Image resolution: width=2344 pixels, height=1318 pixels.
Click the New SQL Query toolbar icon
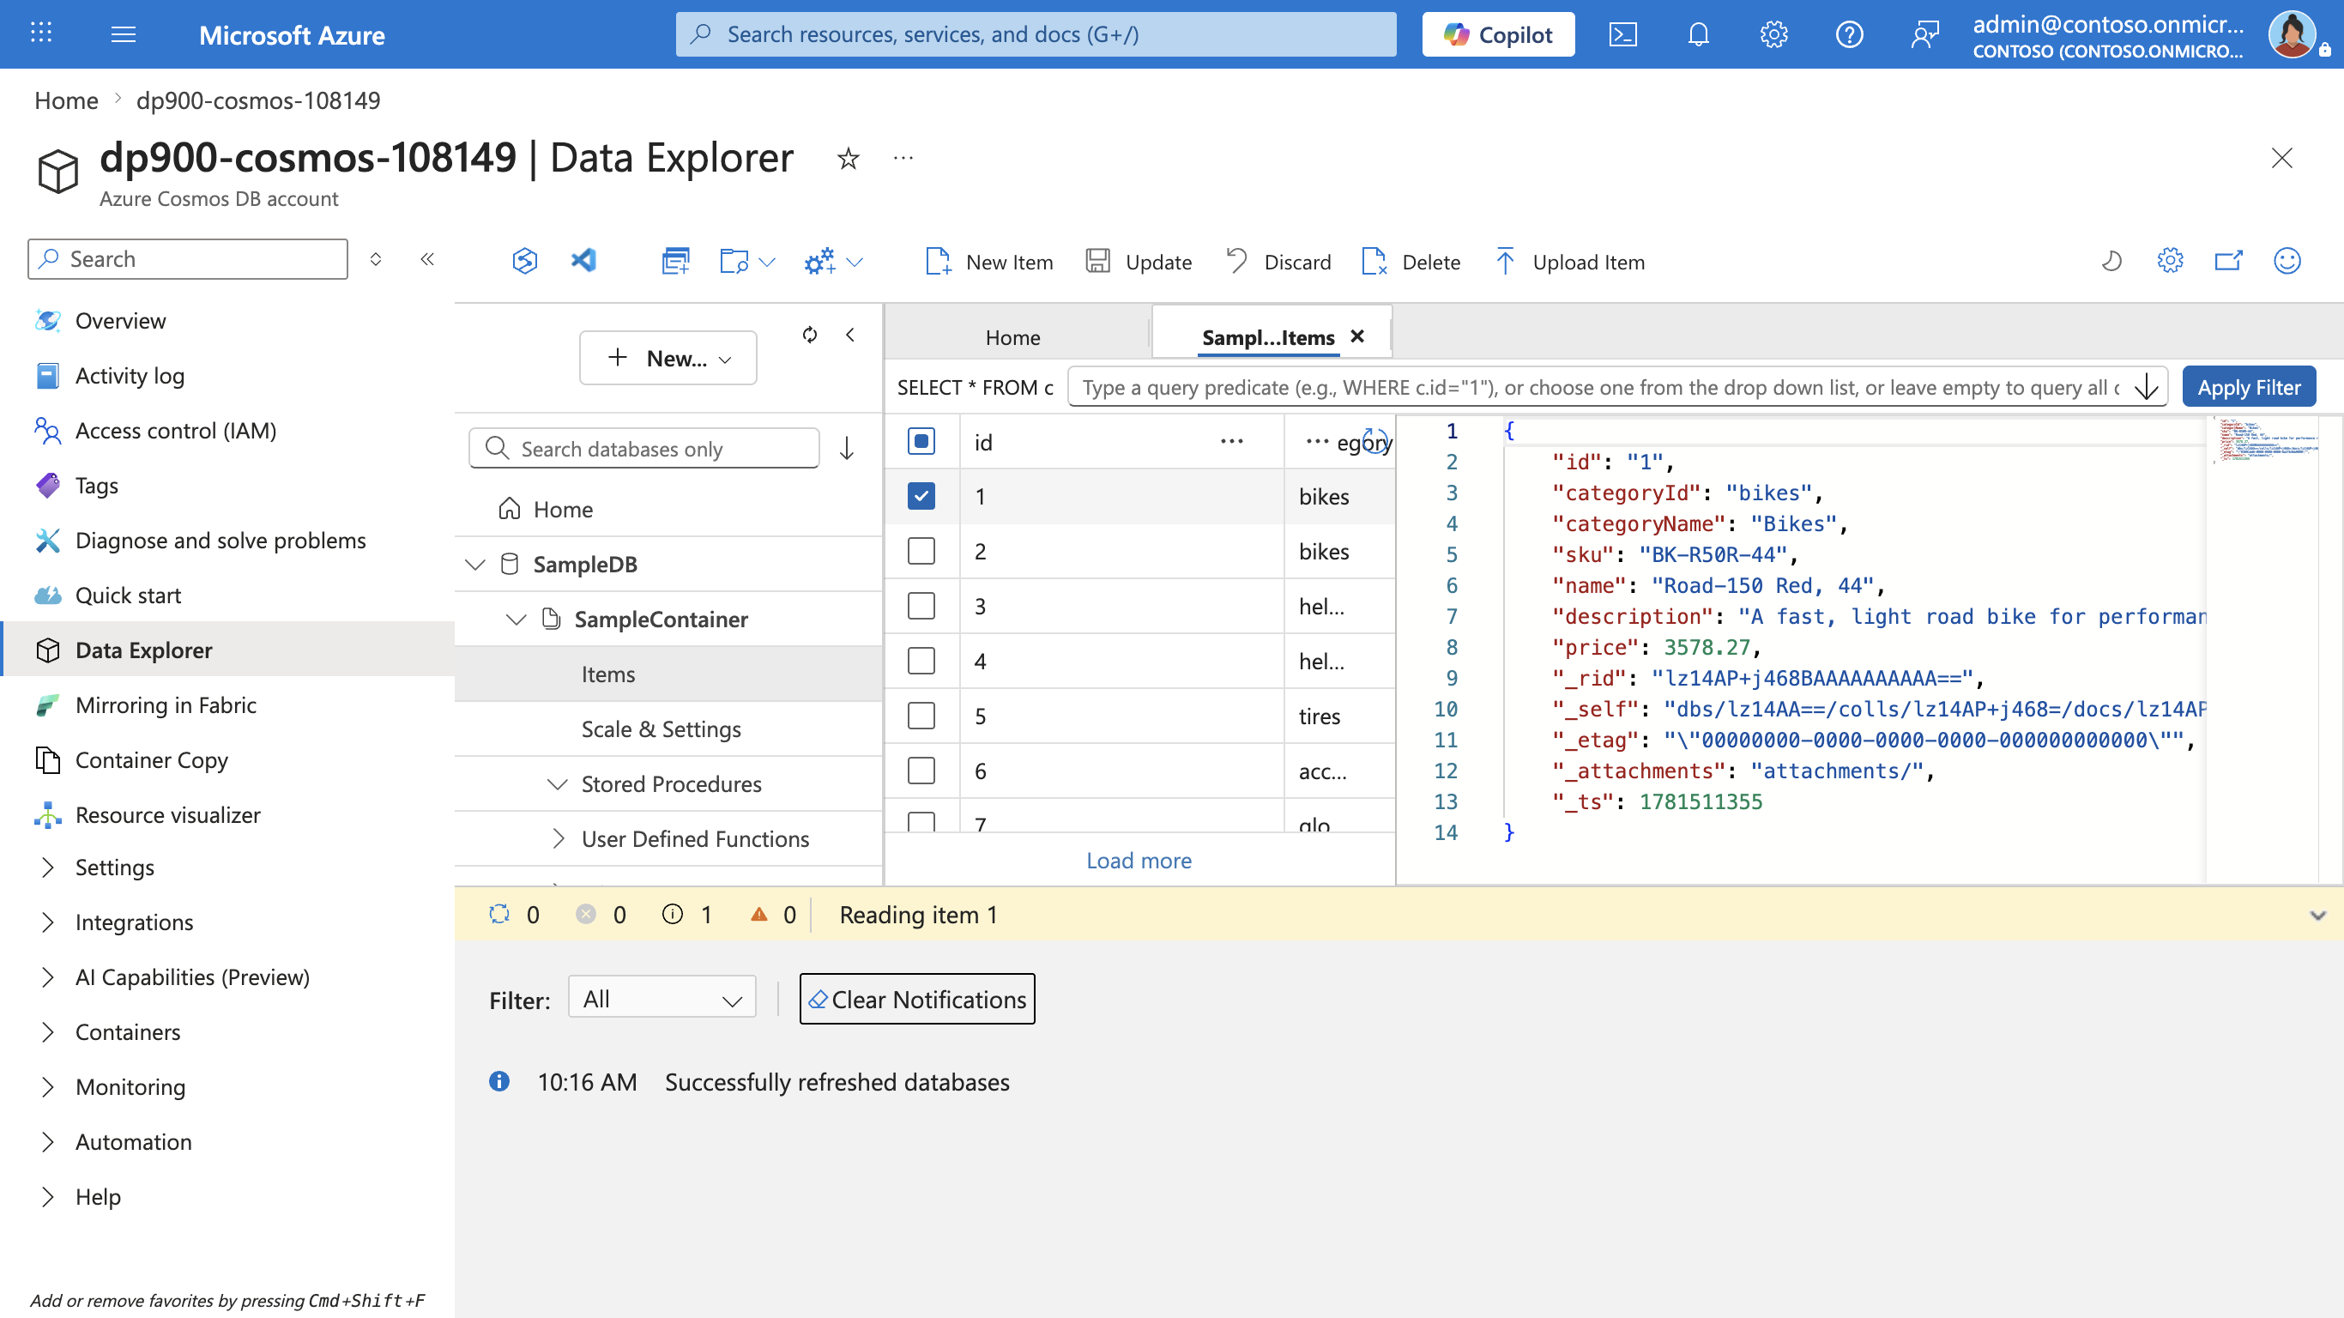click(x=675, y=261)
